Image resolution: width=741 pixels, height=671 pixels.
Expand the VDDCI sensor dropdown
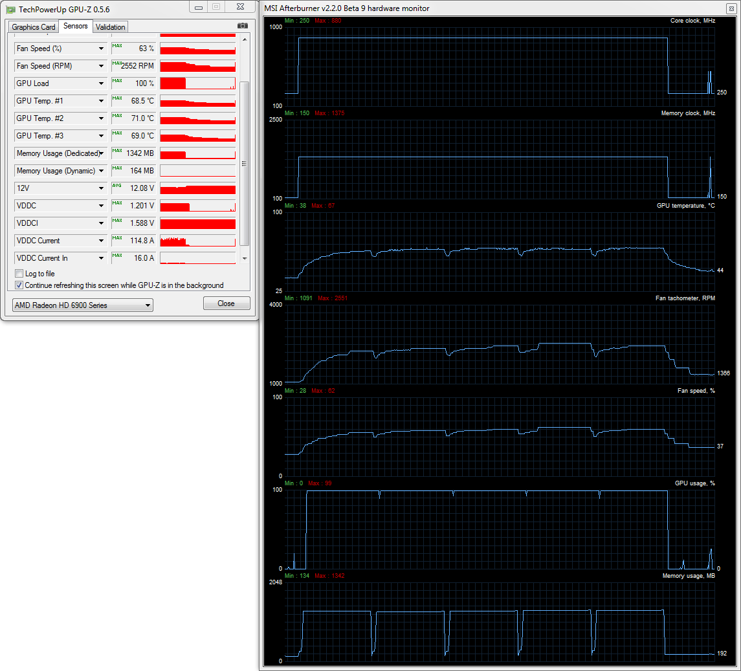(x=101, y=223)
